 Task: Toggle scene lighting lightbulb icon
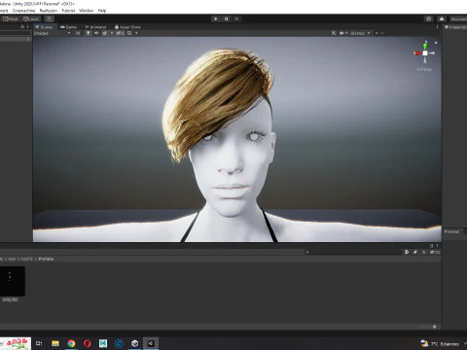[x=88, y=33]
